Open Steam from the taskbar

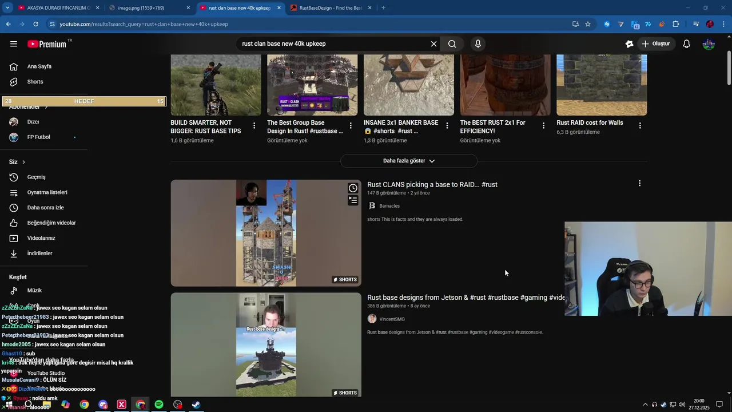click(196, 405)
